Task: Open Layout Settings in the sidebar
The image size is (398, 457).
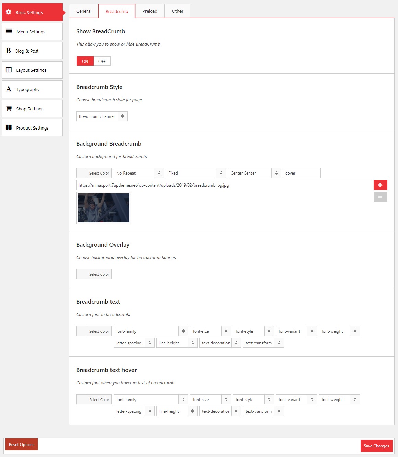Action: tap(32, 70)
